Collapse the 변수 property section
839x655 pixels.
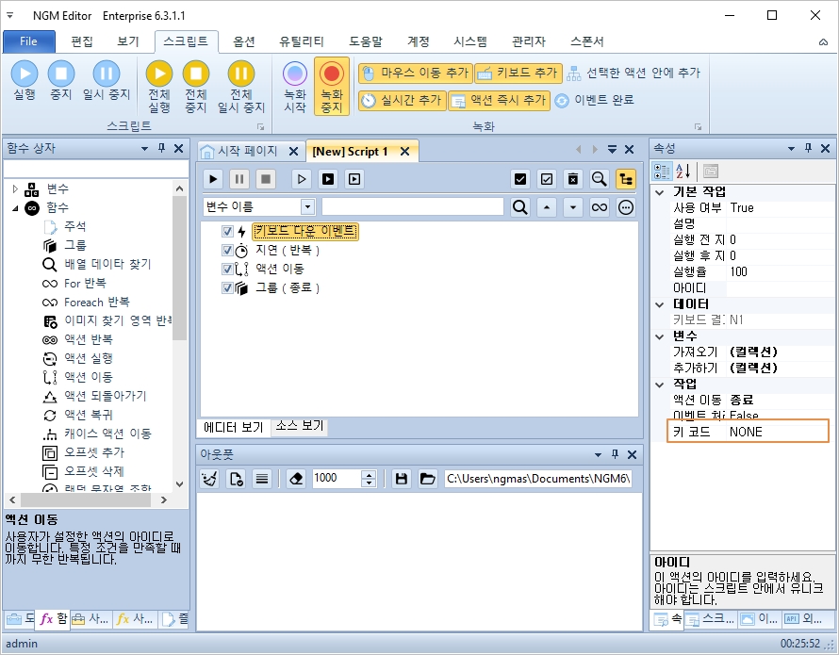660,336
